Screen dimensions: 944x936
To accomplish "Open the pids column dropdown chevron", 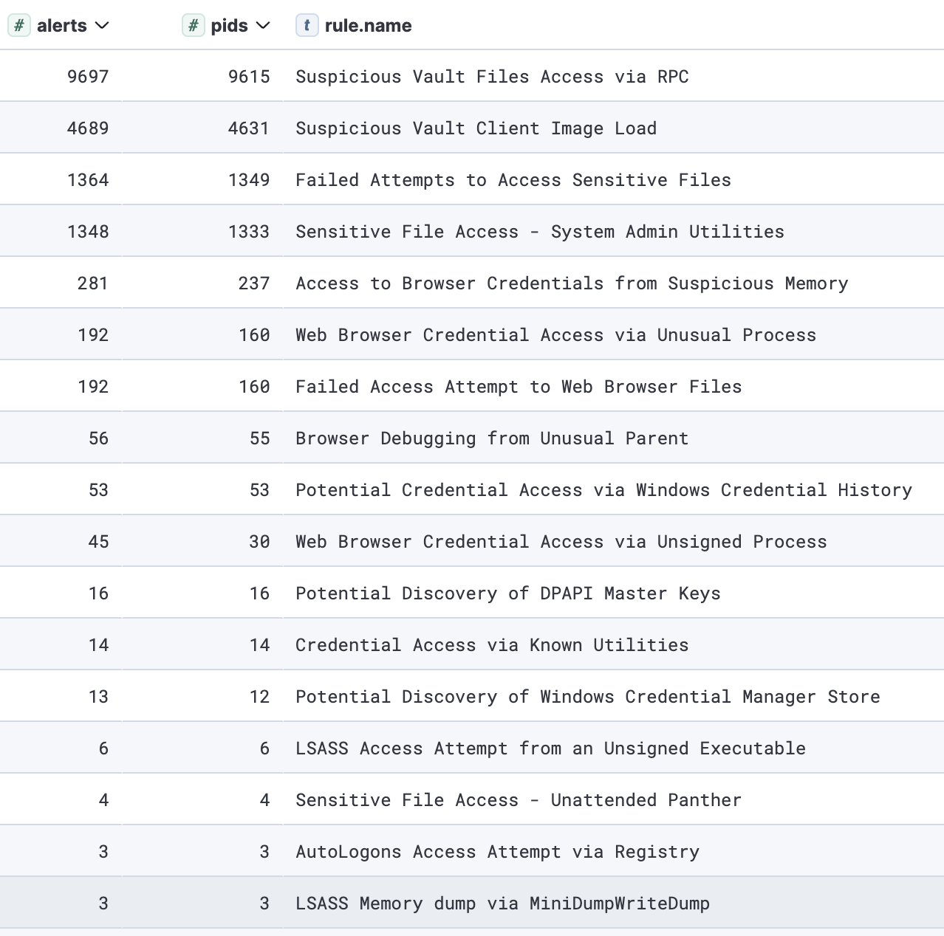I will pyautogui.click(x=263, y=26).
